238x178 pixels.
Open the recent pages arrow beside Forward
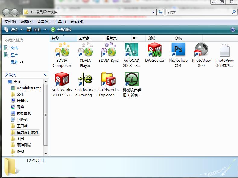pos(21,13)
